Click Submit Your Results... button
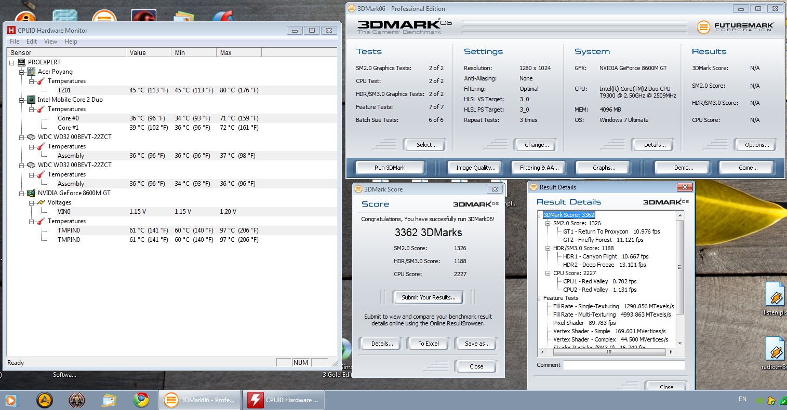Image resolution: width=787 pixels, height=410 pixels. click(429, 297)
